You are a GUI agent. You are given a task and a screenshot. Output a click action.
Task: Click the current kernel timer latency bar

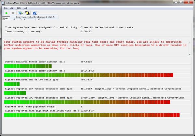point(28,66)
